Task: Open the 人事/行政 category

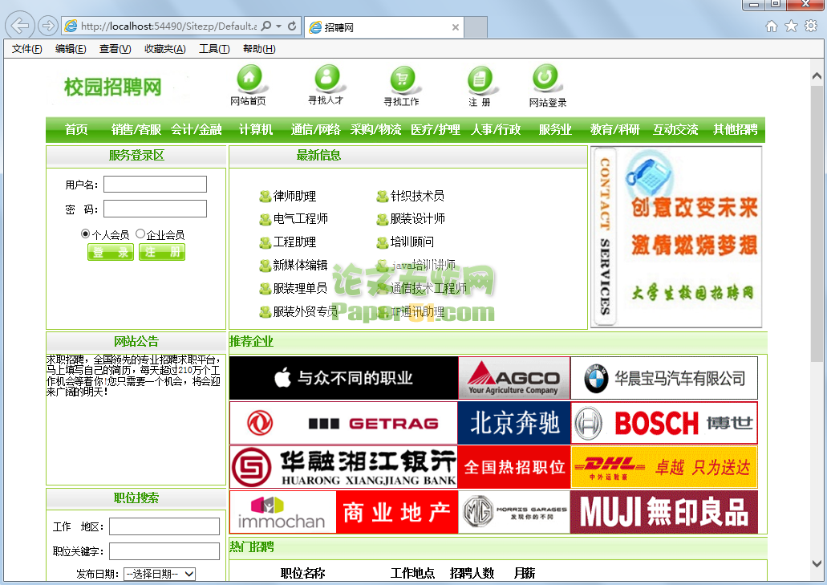Action: [x=495, y=129]
